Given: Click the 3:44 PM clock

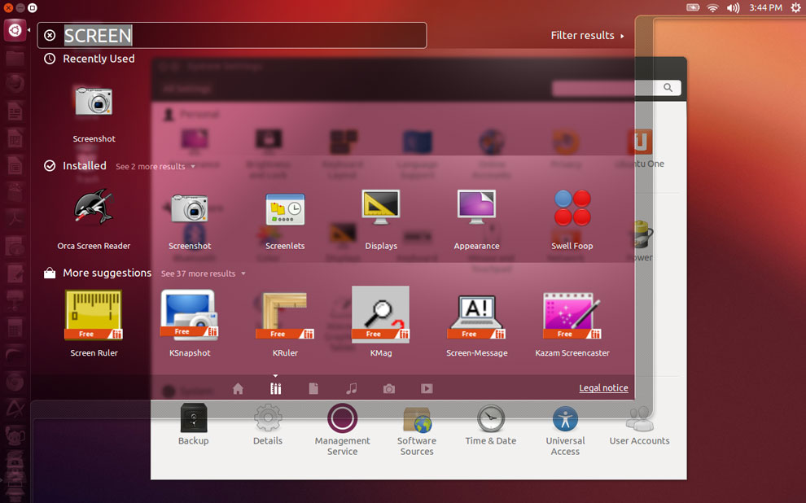Looking at the screenshot, I should coord(765,7).
